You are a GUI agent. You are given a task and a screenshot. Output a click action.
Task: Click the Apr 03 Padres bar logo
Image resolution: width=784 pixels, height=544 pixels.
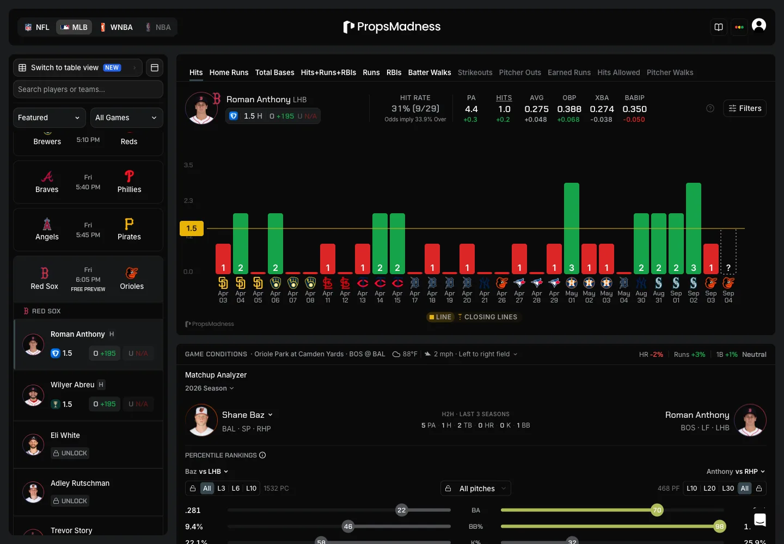[x=223, y=283]
